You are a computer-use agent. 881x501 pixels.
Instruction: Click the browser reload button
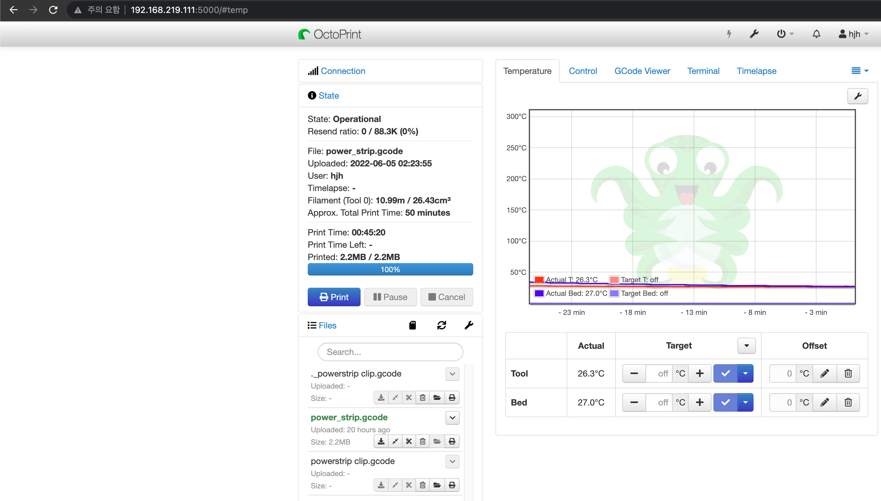point(53,10)
